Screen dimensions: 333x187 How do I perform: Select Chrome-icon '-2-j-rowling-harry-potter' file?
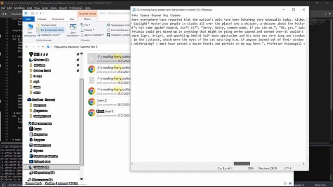pos(92,69)
